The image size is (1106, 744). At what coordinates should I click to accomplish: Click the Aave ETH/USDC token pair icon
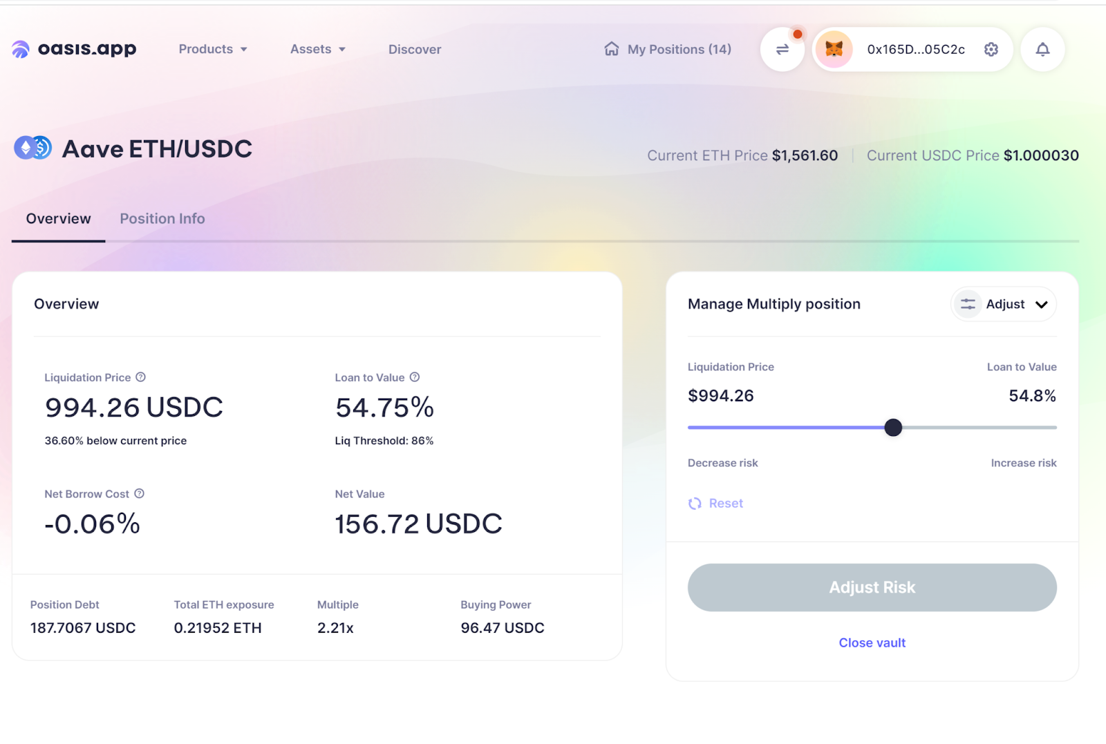[32, 148]
